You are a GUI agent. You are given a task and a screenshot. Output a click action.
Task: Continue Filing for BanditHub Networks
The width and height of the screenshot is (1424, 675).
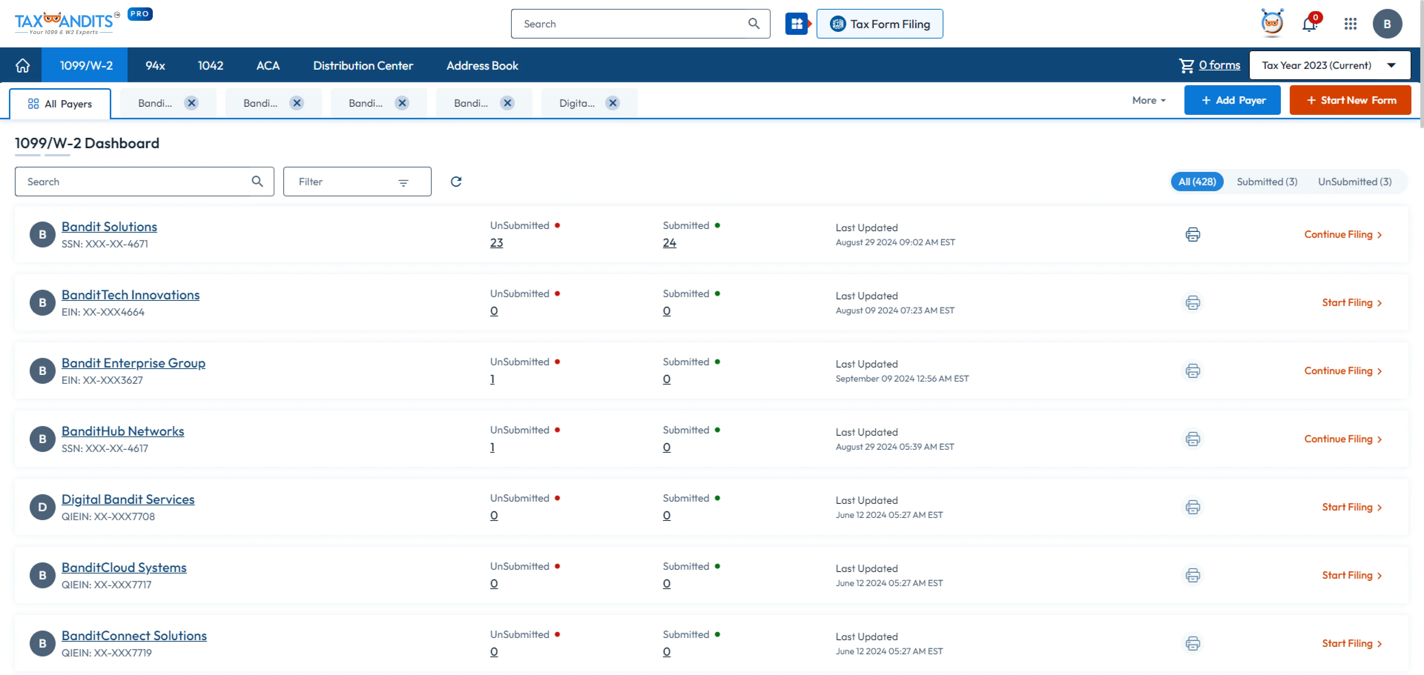click(x=1343, y=439)
